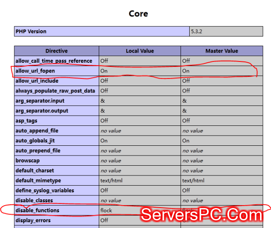Click the Core section heading
The height and width of the screenshot is (228, 271).
(x=138, y=14)
